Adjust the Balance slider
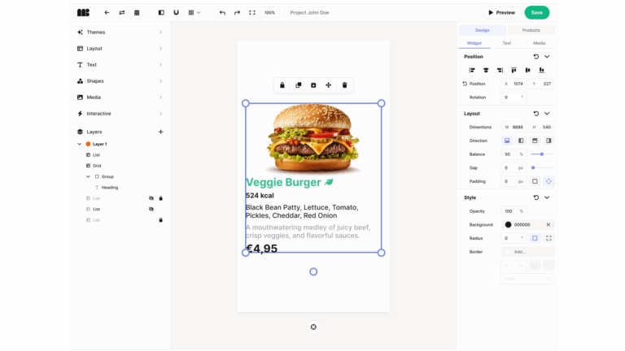Viewport: 625px width, 351px height. 542,154
